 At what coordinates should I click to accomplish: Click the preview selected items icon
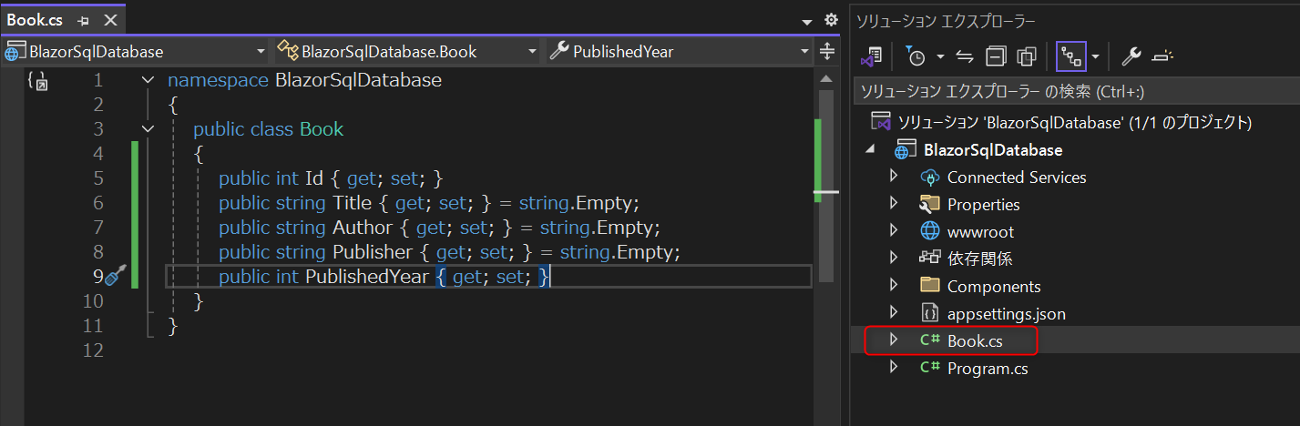pyautogui.click(x=1162, y=56)
